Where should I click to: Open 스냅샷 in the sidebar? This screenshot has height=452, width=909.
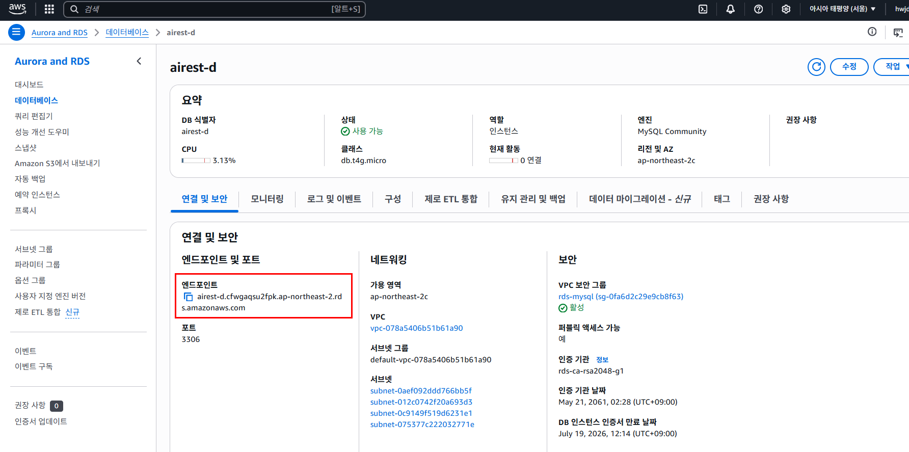click(25, 148)
